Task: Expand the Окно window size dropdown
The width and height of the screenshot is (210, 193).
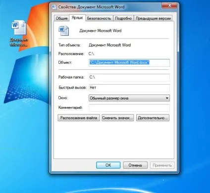Action: point(129,98)
